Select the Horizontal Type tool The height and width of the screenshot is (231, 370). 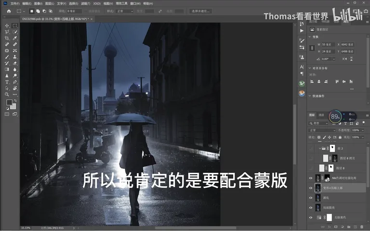click(x=7, y=82)
